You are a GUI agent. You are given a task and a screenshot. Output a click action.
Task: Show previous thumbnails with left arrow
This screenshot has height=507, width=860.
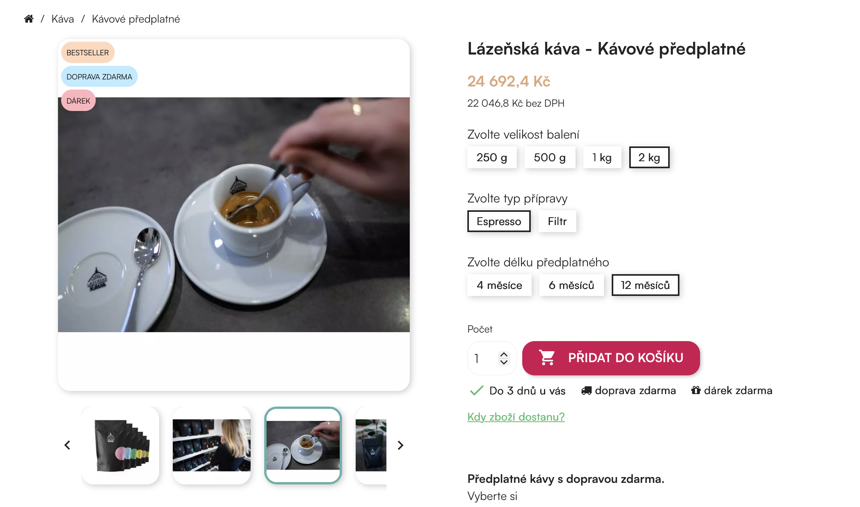67,445
